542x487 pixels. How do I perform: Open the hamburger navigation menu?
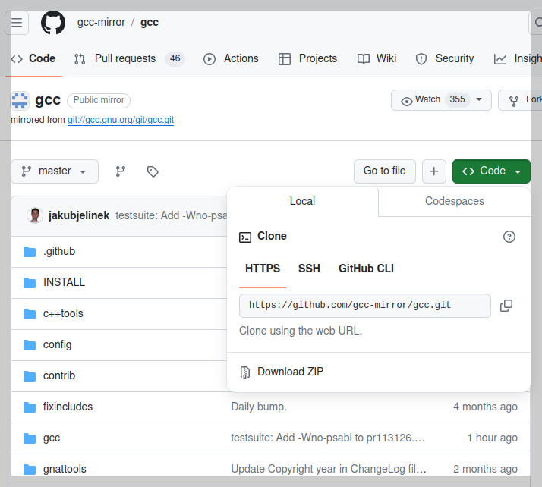click(17, 23)
